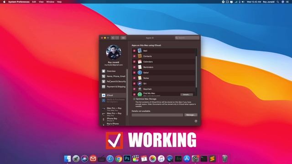Open the Edit menu
The height and width of the screenshot is (164, 292).
[34, 2]
